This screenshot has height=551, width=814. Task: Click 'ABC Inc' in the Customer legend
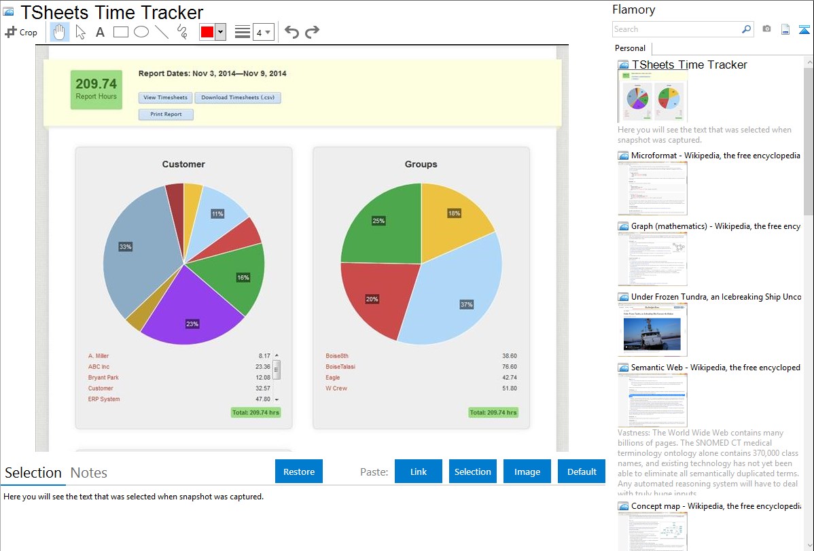(x=99, y=367)
